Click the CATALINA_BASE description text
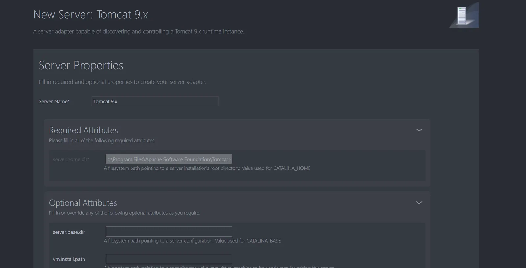 click(x=192, y=241)
